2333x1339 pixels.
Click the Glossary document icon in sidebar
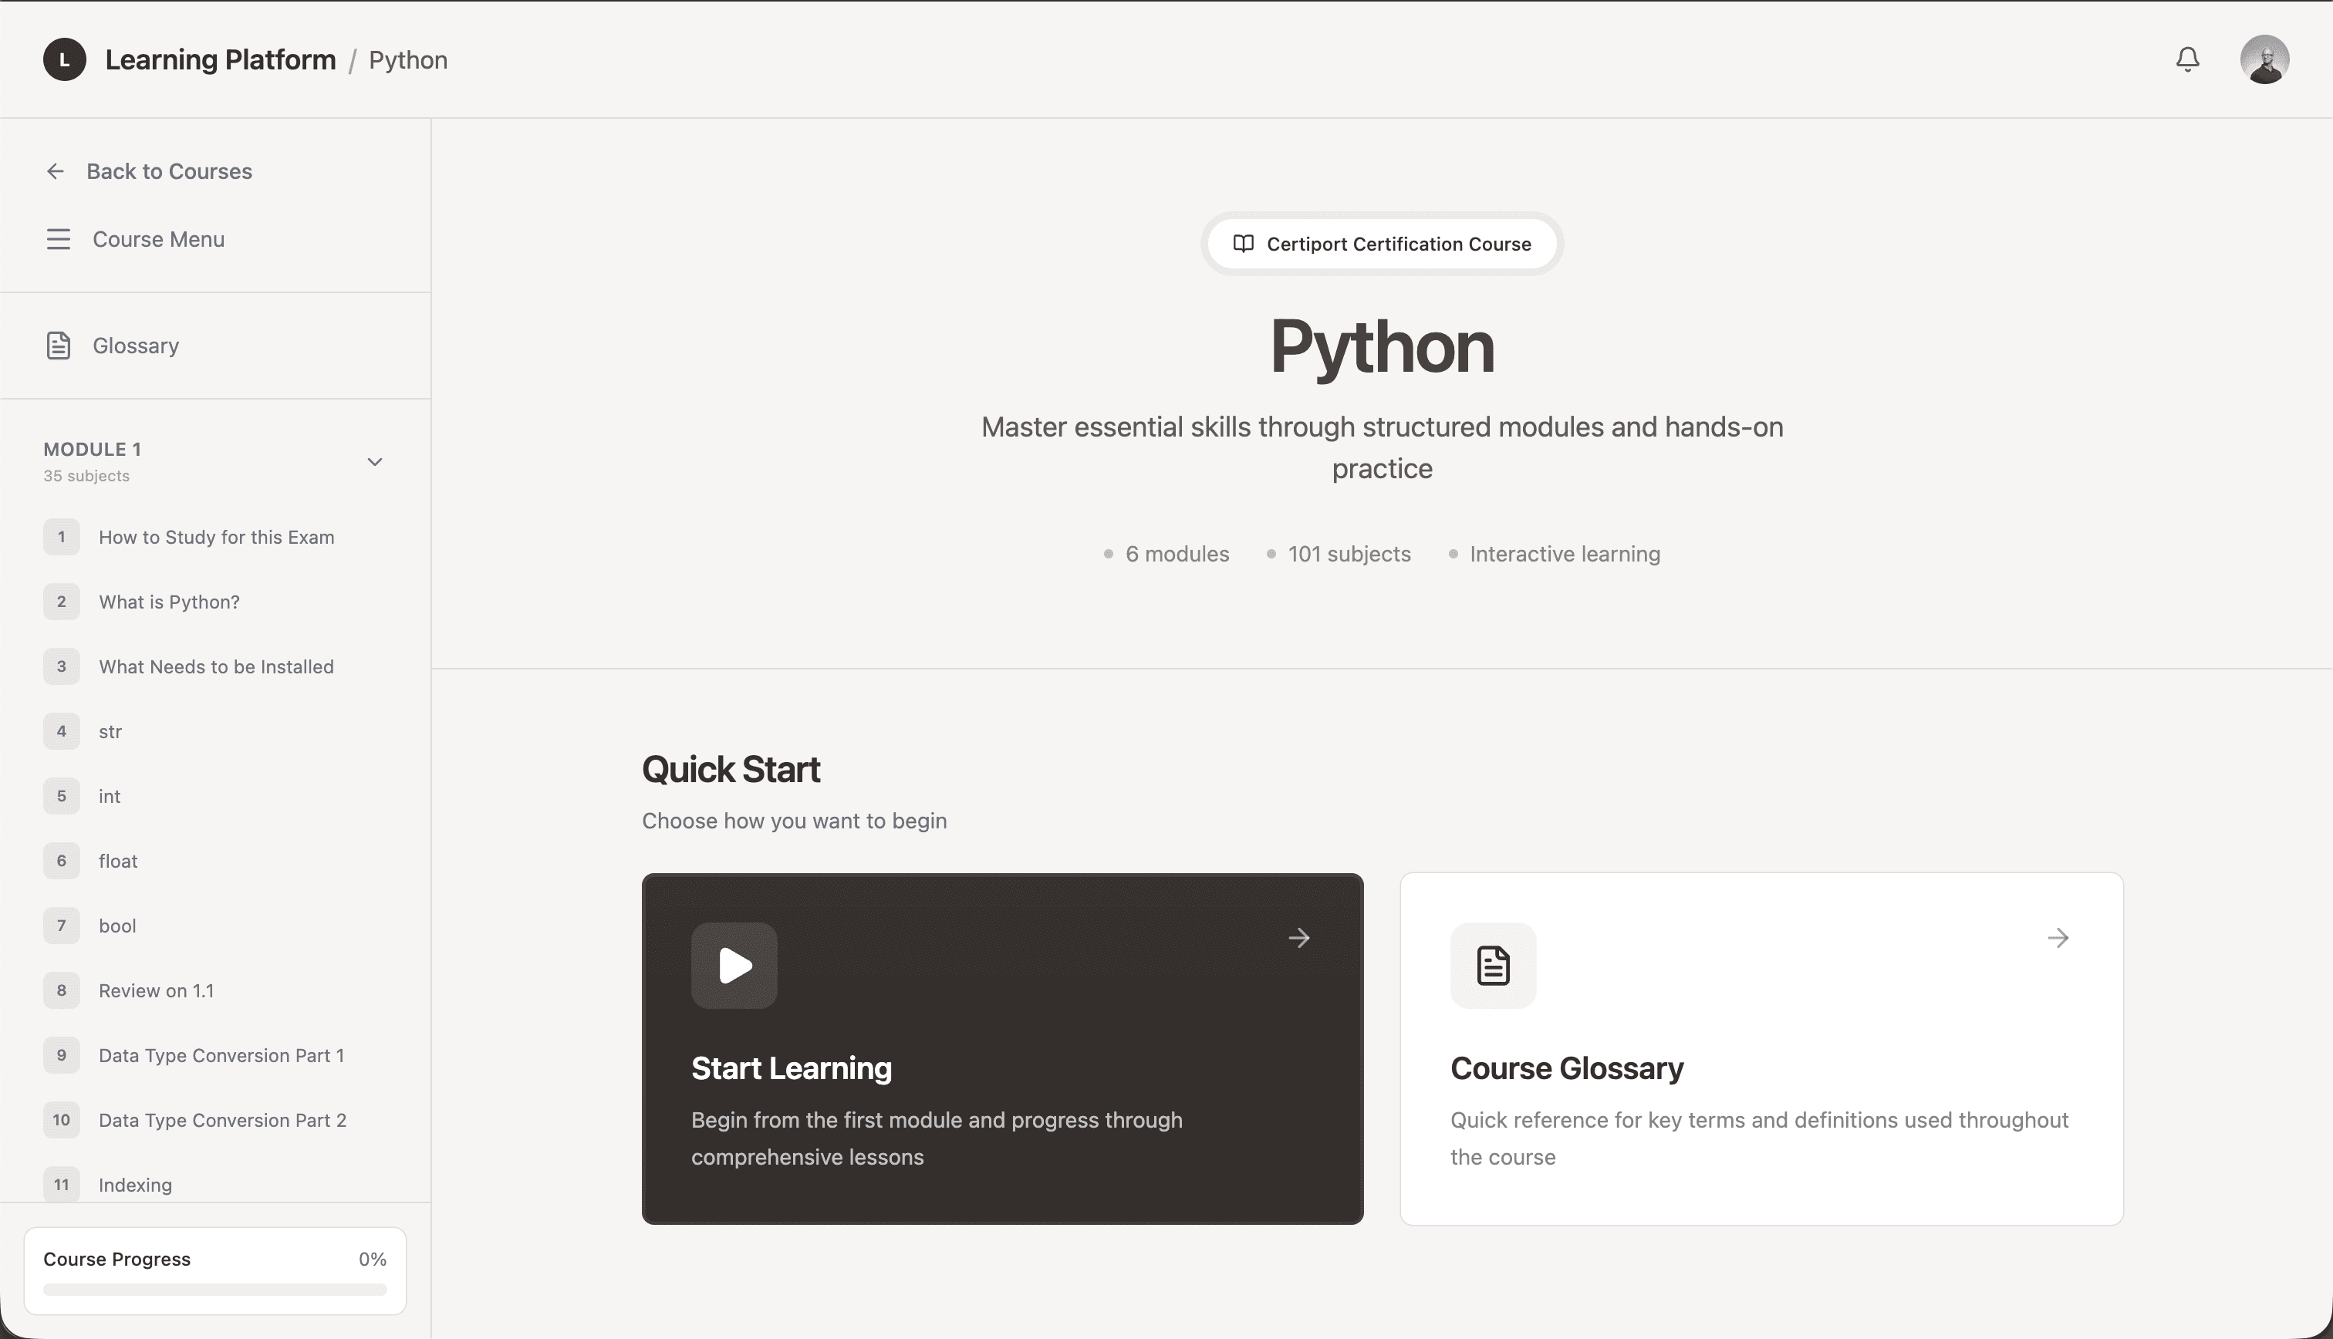tap(58, 345)
